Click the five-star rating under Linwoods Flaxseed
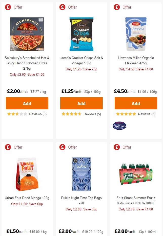 point(126,114)
